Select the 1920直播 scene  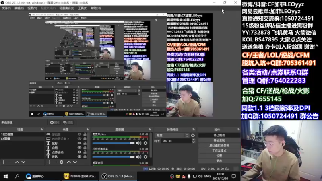[22, 134]
